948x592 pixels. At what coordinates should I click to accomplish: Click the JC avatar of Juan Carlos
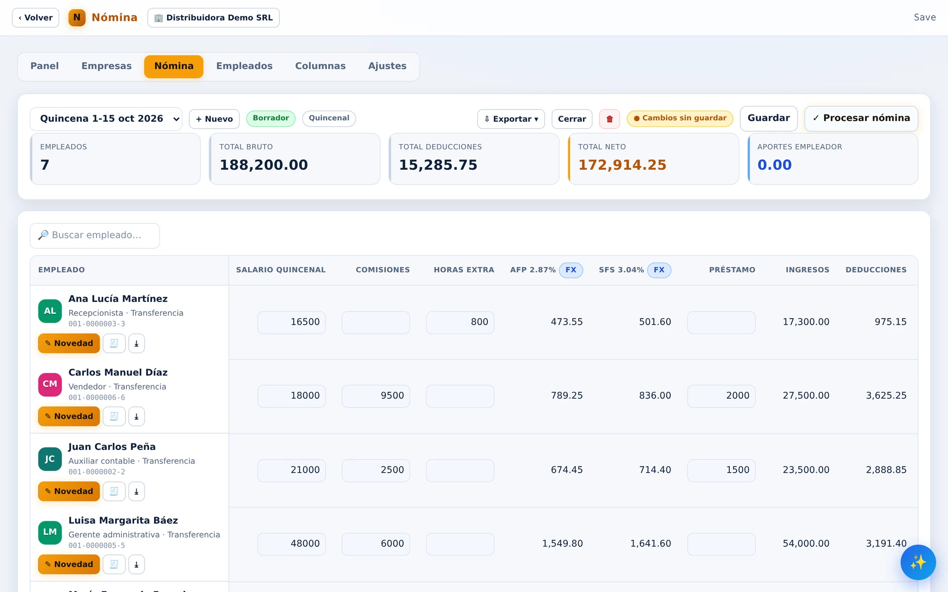50,459
